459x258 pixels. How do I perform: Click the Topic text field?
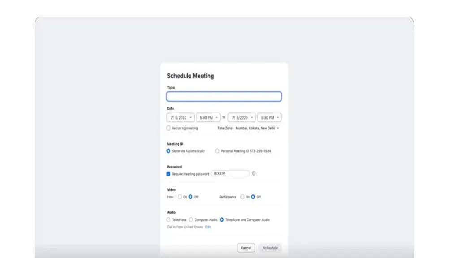(224, 97)
